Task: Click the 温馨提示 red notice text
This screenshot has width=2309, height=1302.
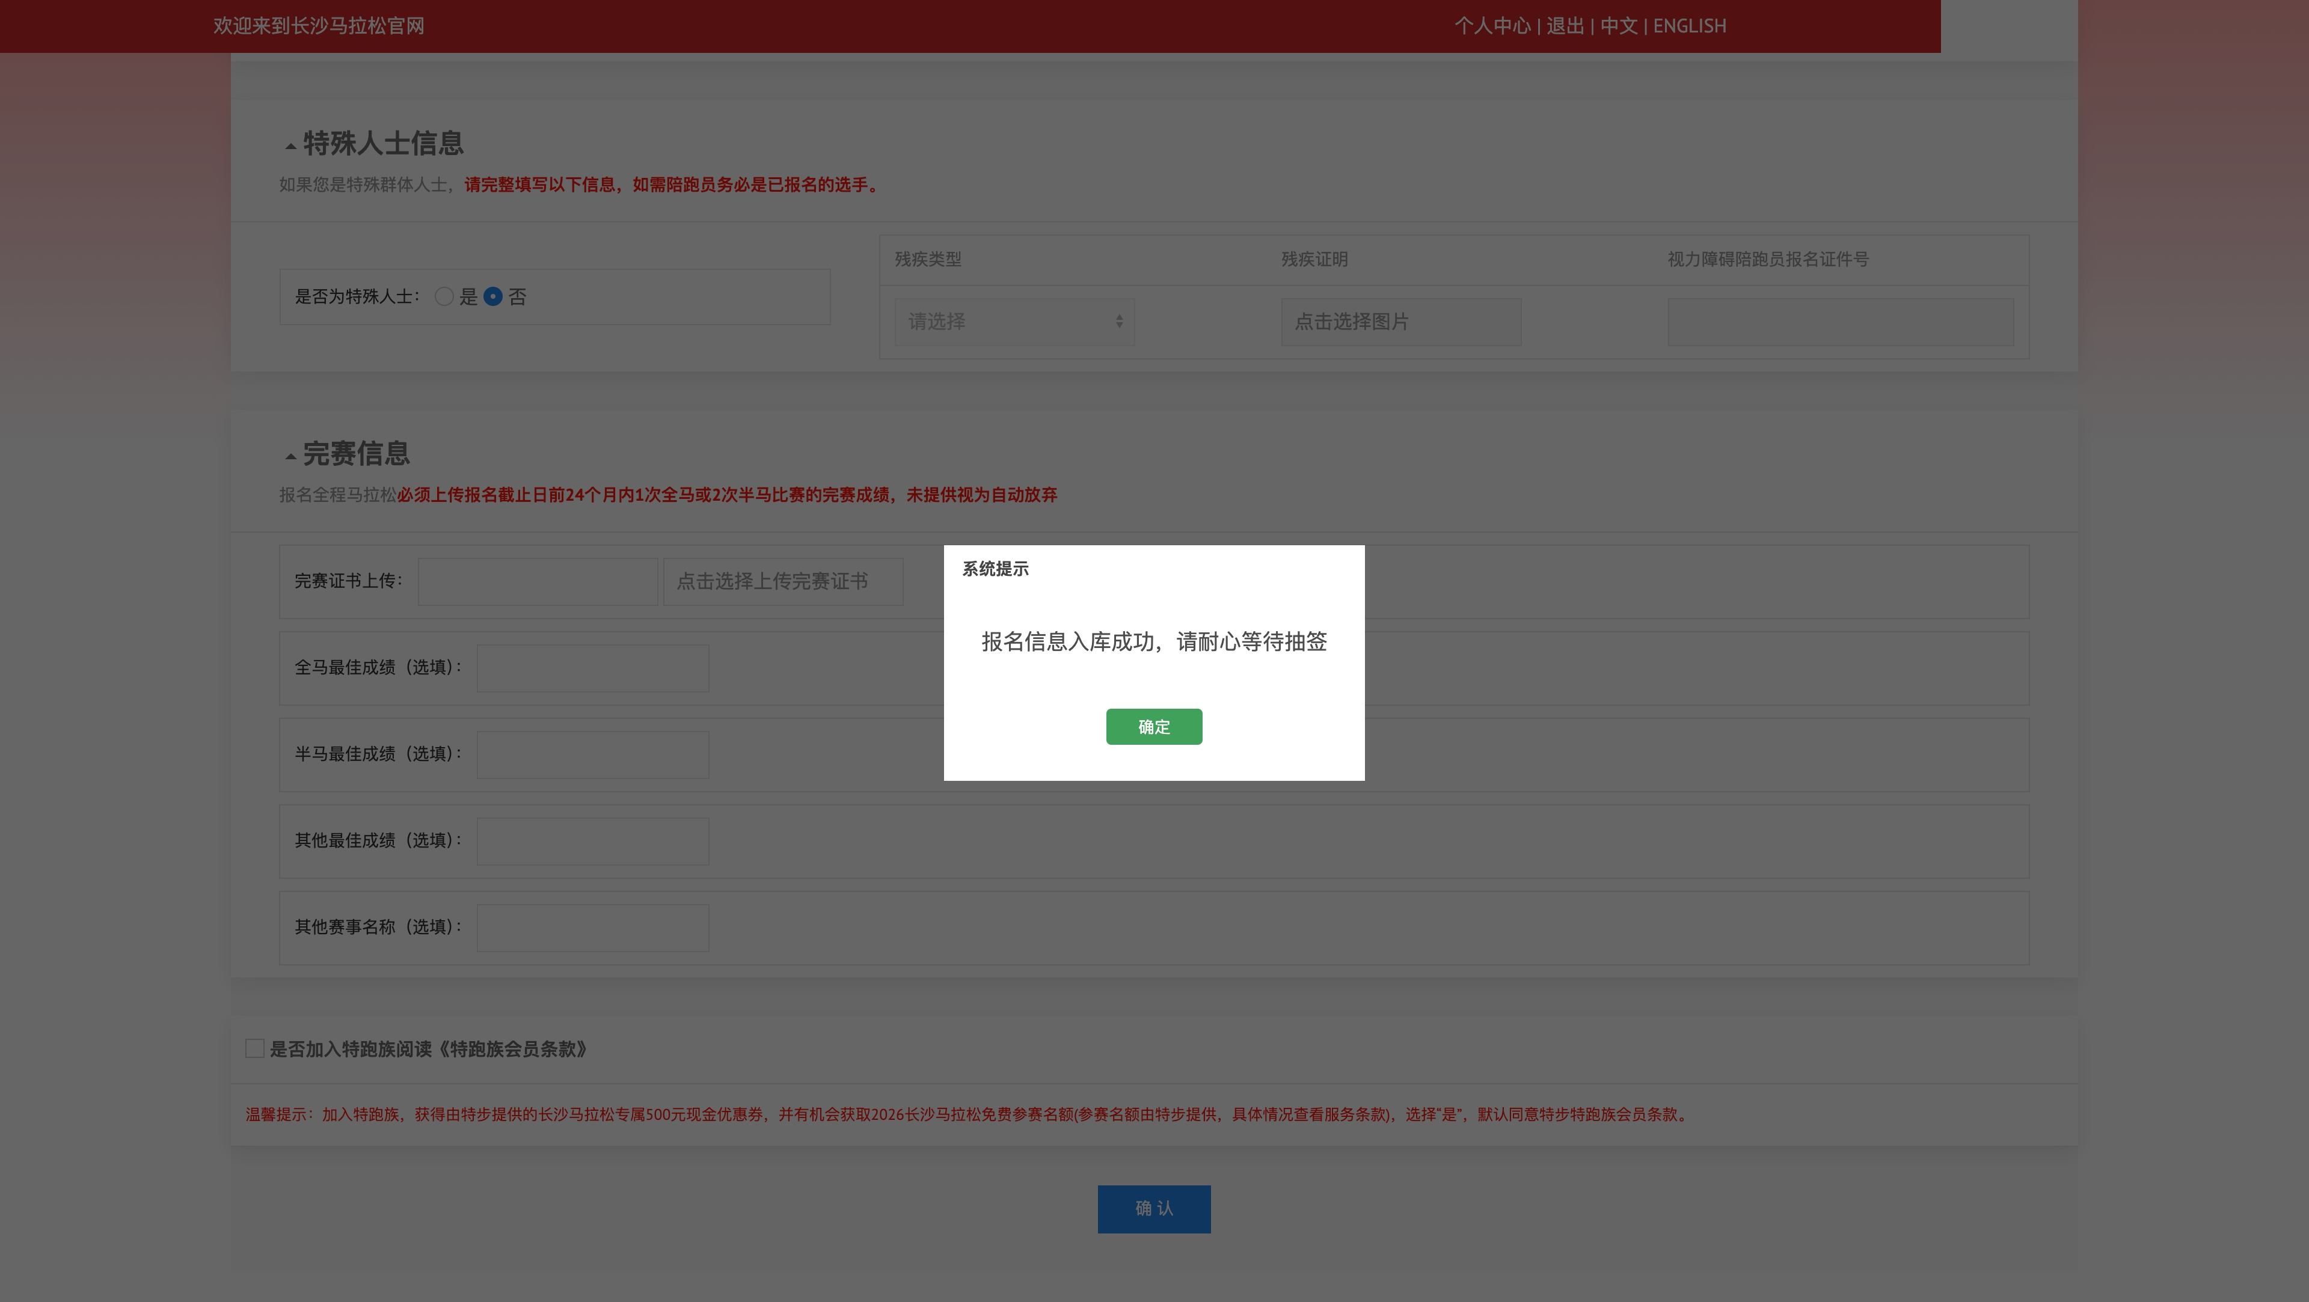Action: click(966, 1114)
